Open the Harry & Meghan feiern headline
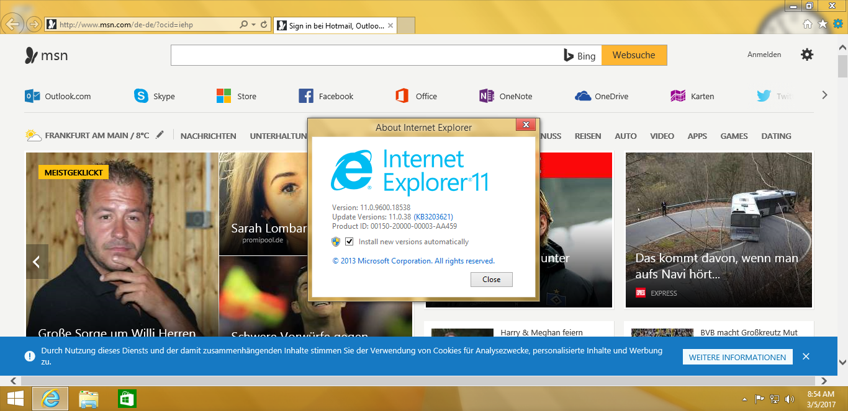Viewport: 848px width, 411px height. click(x=541, y=333)
